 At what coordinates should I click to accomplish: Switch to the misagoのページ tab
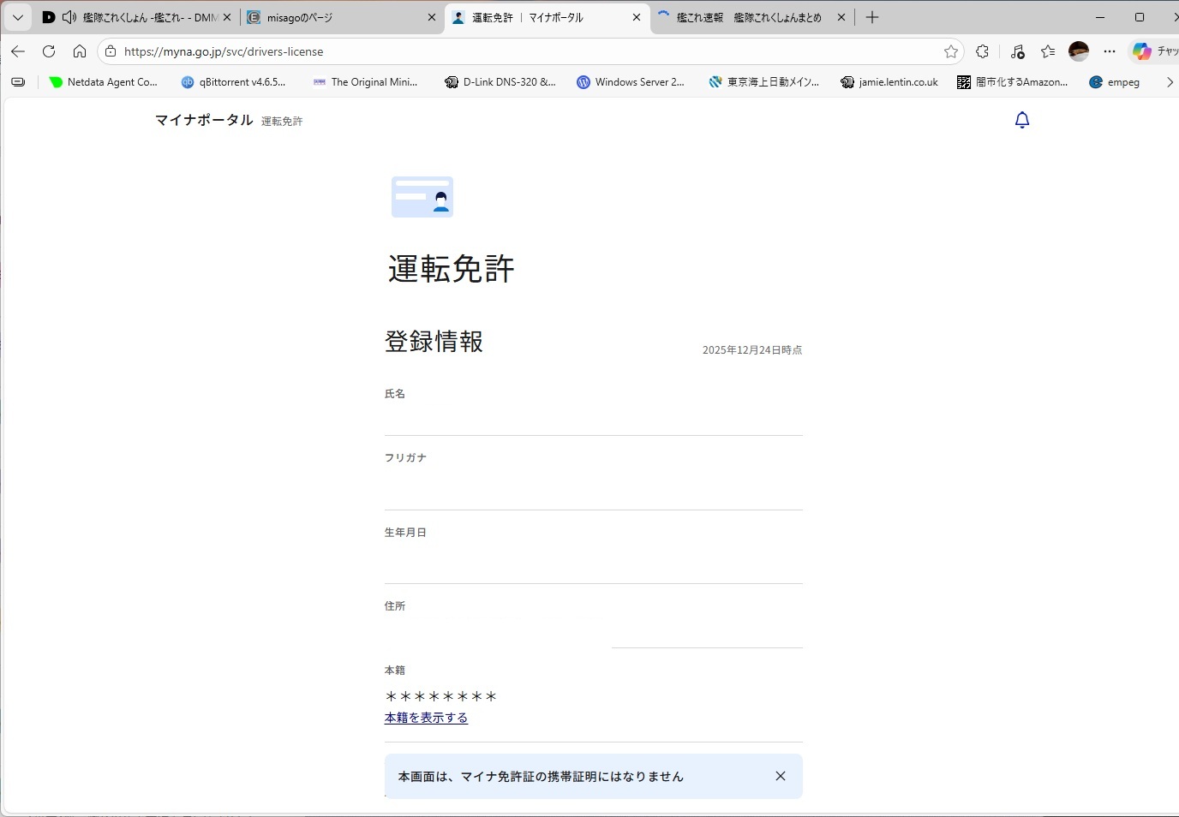[334, 17]
